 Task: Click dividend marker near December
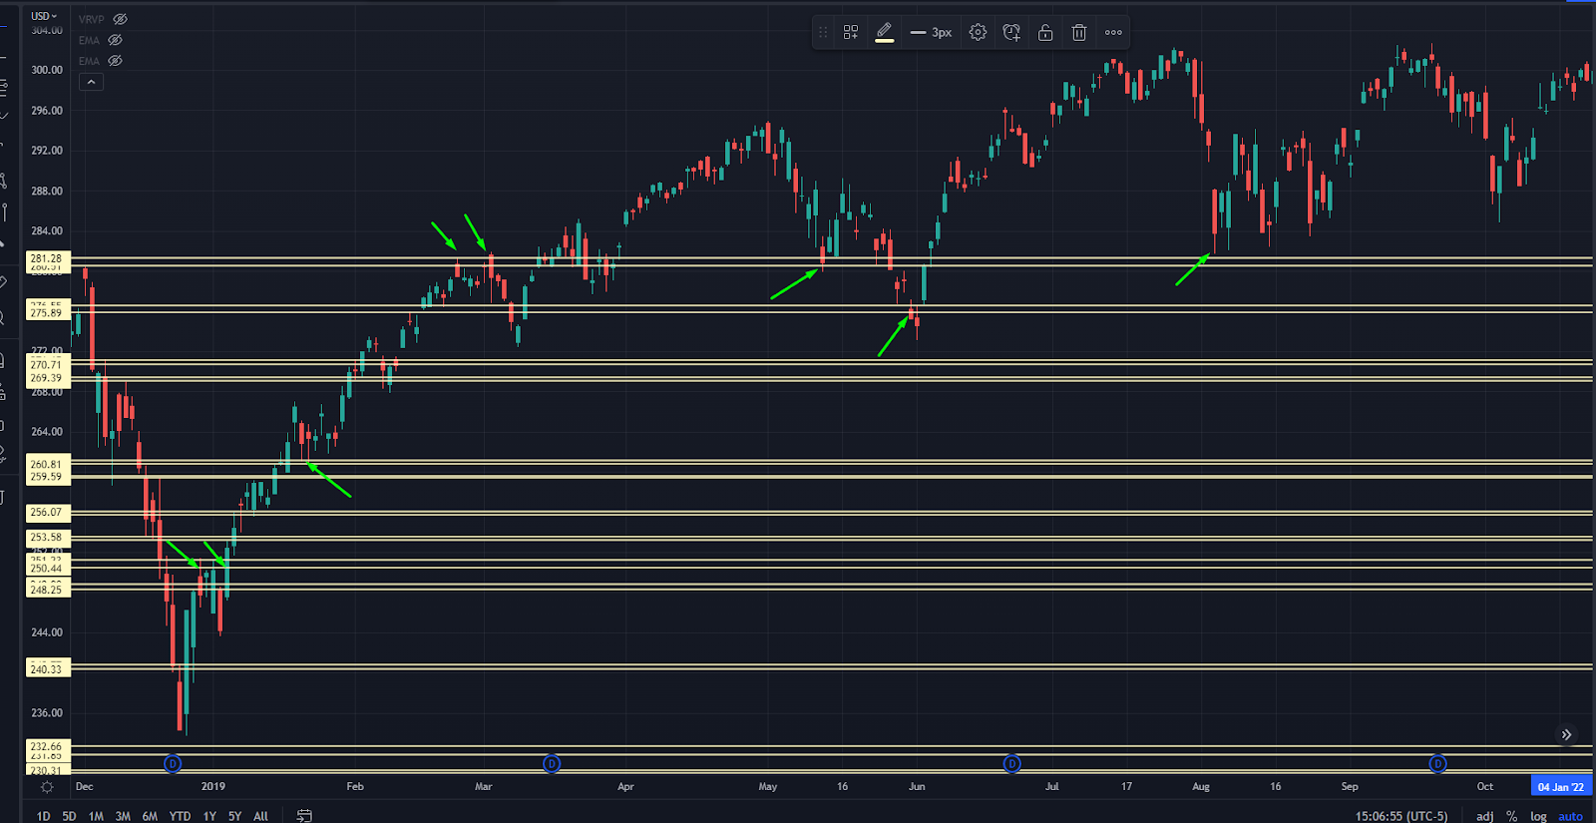(173, 764)
